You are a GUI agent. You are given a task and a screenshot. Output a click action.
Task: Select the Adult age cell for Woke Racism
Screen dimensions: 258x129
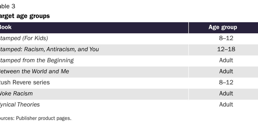point(226,93)
